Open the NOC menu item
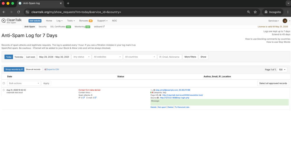The image size is (291, 163). coord(115,21)
